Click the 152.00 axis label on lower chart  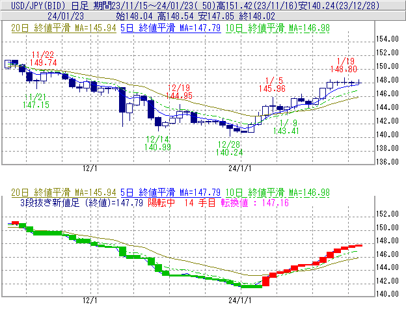[x=387, y=214]
